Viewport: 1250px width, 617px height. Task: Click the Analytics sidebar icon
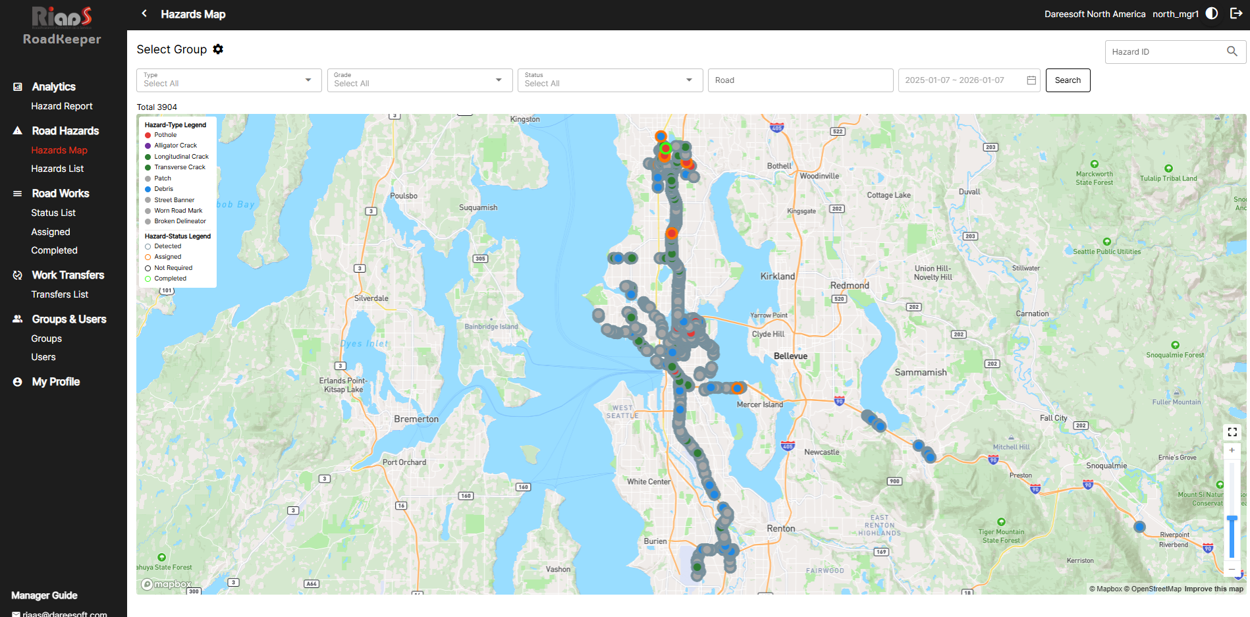(x=16, y=86)
